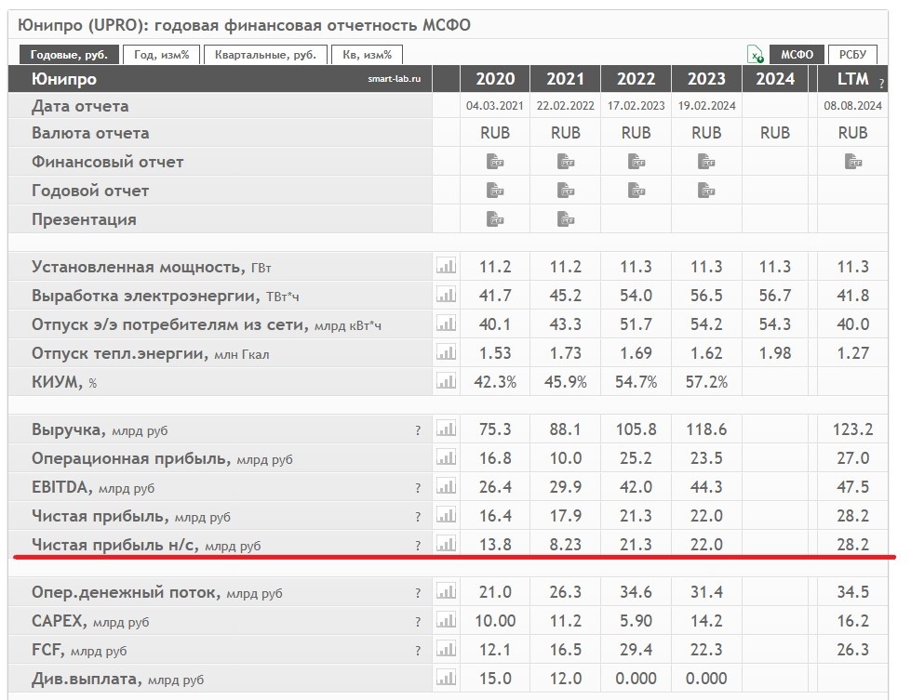Open help next to LTM header
Viewport: 911px width, 700px height.
[881, 84]
